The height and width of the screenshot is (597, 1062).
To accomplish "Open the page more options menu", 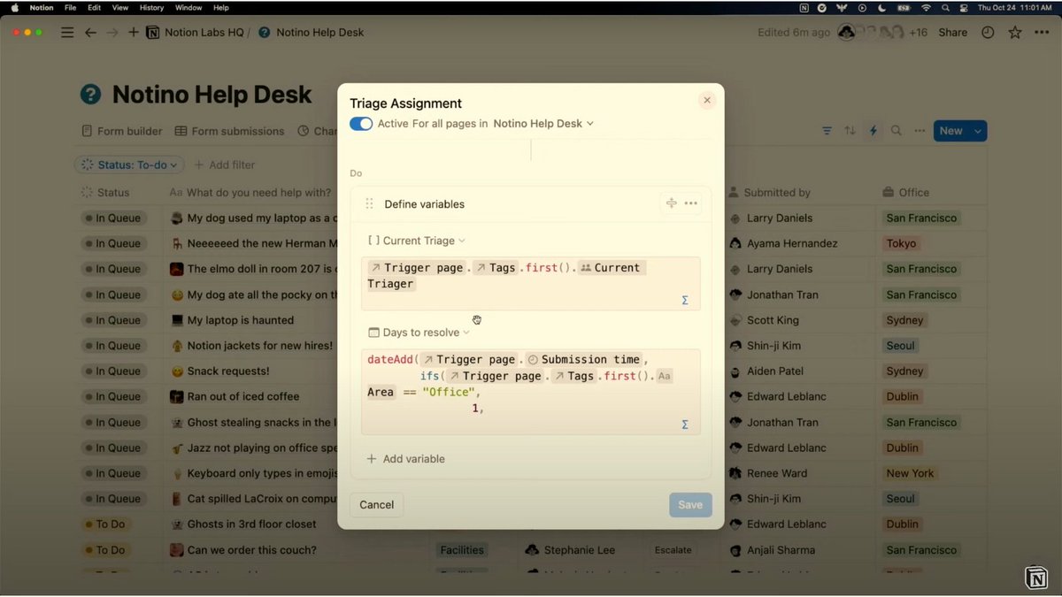I will 1041,33.
